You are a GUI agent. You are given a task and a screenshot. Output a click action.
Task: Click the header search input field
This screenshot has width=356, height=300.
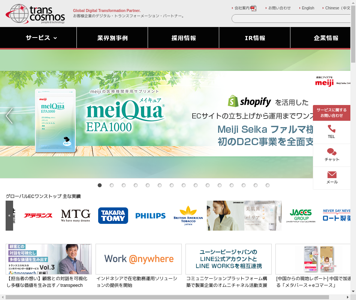(x=291, y=19)
